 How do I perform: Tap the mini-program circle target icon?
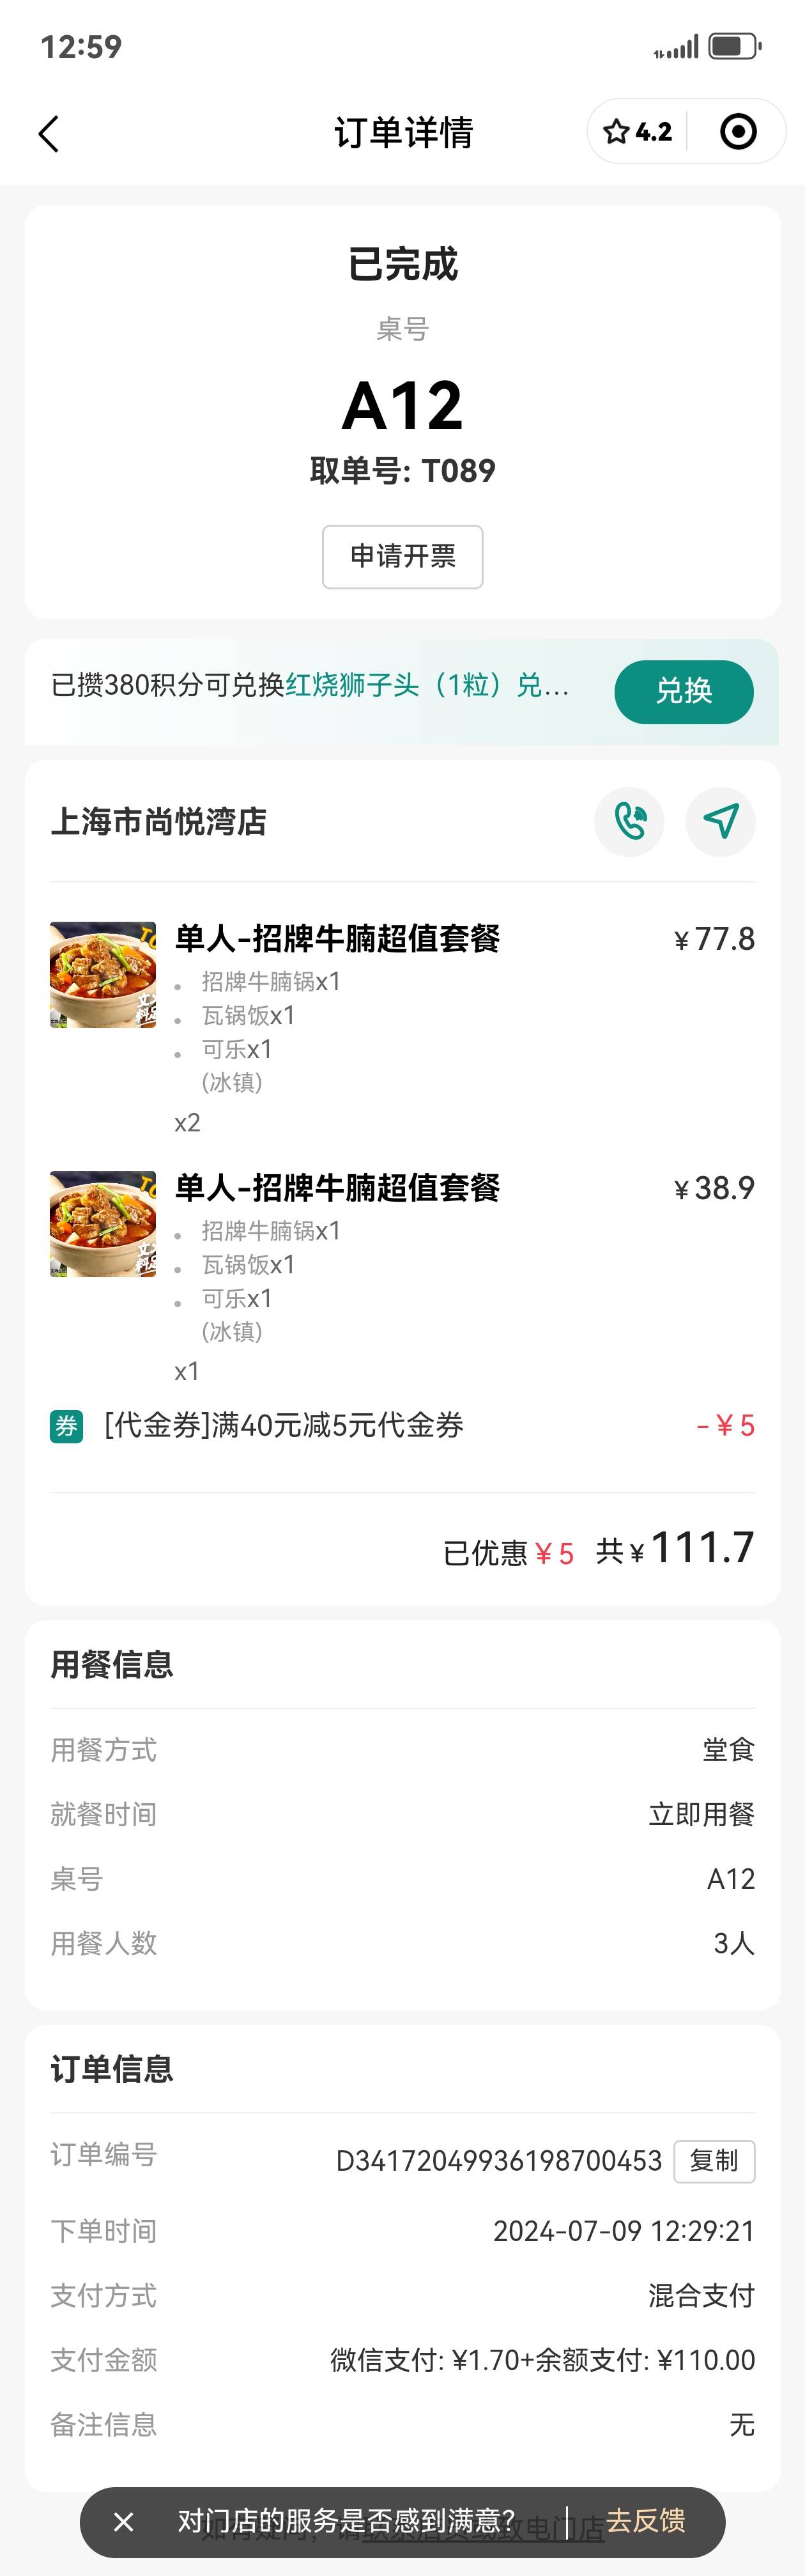(x=738, y=131)
